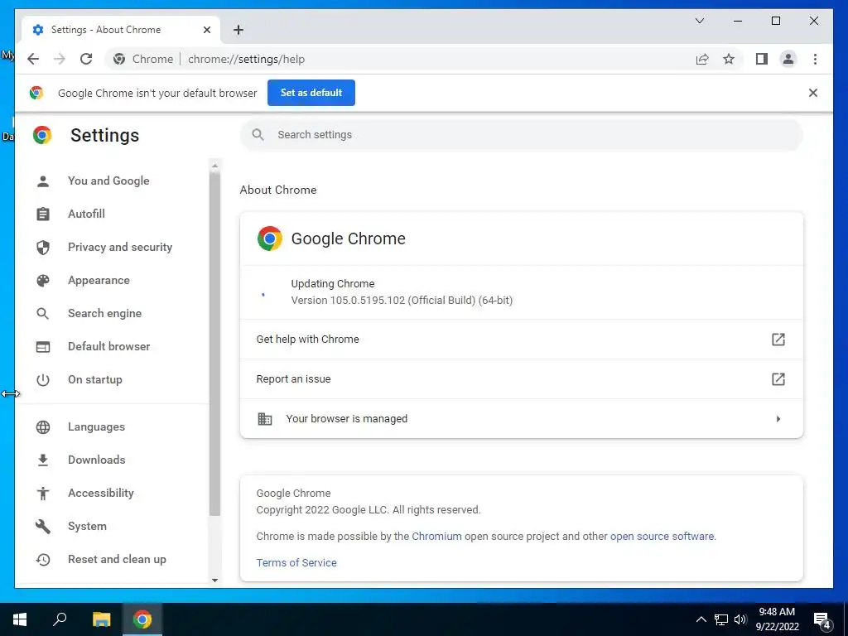Open the open source software link
This screenshot has height=636, width=848.
pos(662,536)
